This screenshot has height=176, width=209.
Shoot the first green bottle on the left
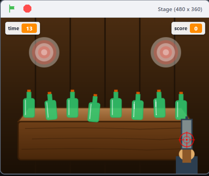click(29, 104)
